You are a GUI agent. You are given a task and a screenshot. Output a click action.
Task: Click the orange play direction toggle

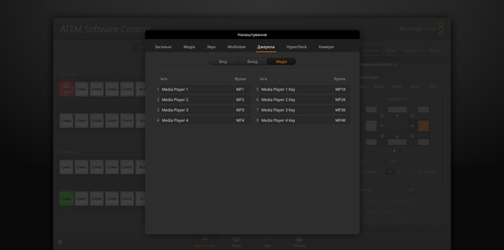tap(390, 172)
